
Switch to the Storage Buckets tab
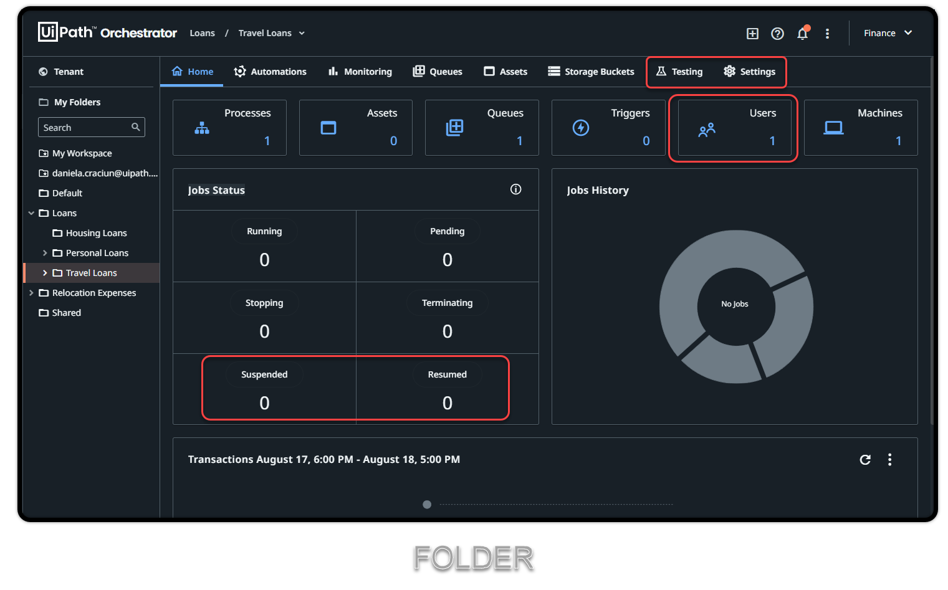(x=591, y=72)
